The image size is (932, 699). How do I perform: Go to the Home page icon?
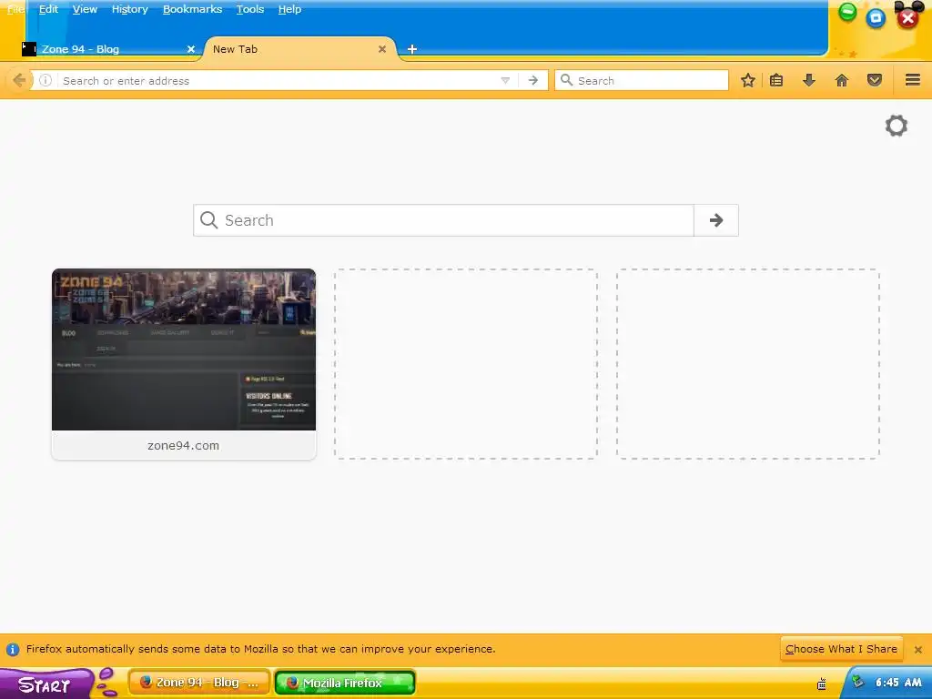[842, 80]
